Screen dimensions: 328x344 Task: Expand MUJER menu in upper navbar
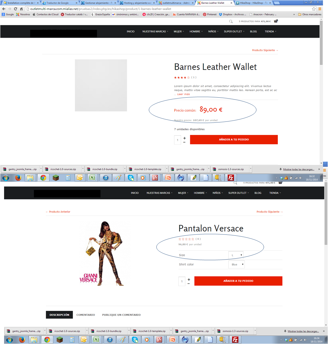pyautogui.click(x=179, y=32)
